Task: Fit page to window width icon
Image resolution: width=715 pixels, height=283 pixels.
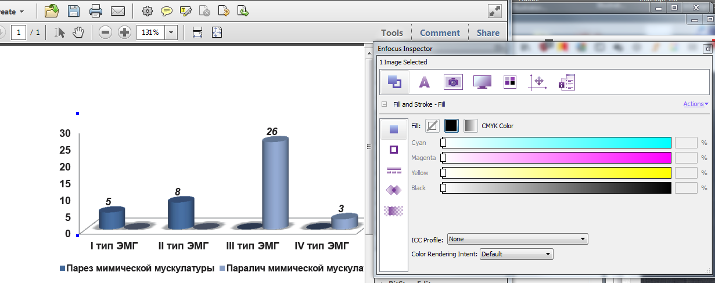Action: pos(197,32)
